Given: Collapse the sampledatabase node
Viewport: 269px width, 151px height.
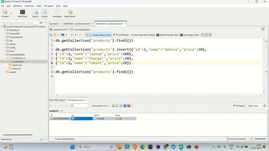Looking at the screenshot, I should coord(5,55).
